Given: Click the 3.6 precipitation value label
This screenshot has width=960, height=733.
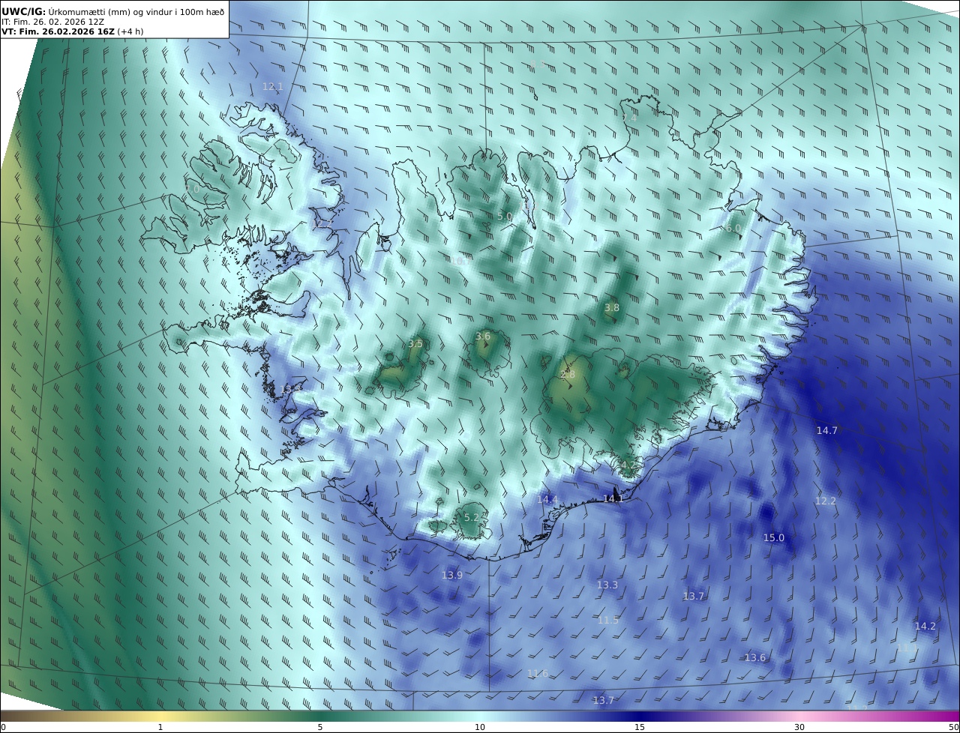Looking at the screenshot, I should (483, 337).
